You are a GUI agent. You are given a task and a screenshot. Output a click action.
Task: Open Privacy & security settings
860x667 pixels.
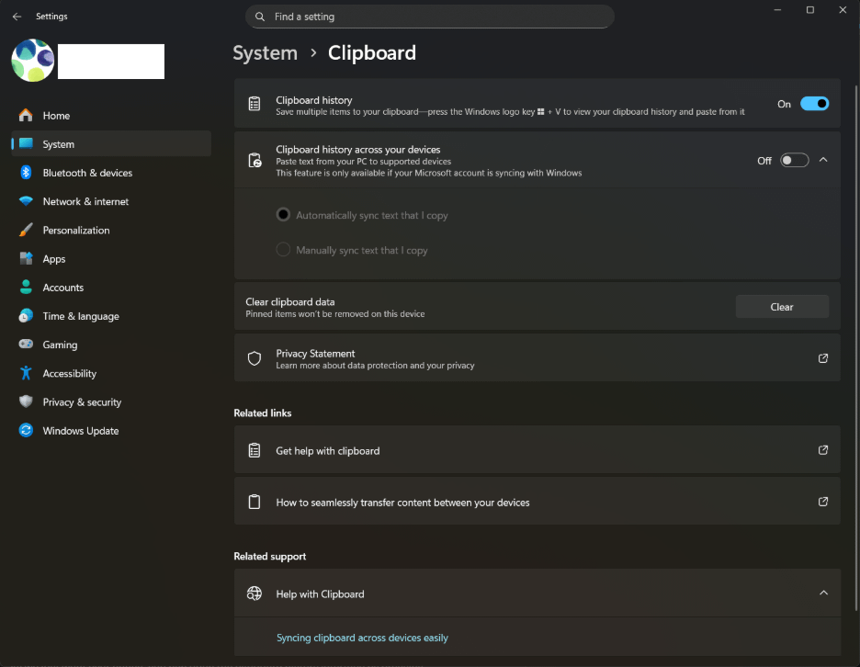click(111, 401)
